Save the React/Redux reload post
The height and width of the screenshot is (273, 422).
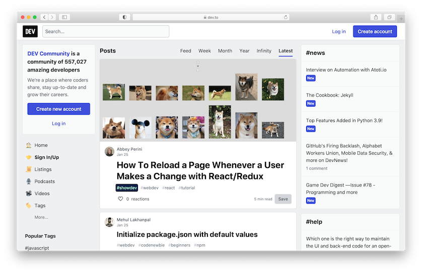coord(283,199)
